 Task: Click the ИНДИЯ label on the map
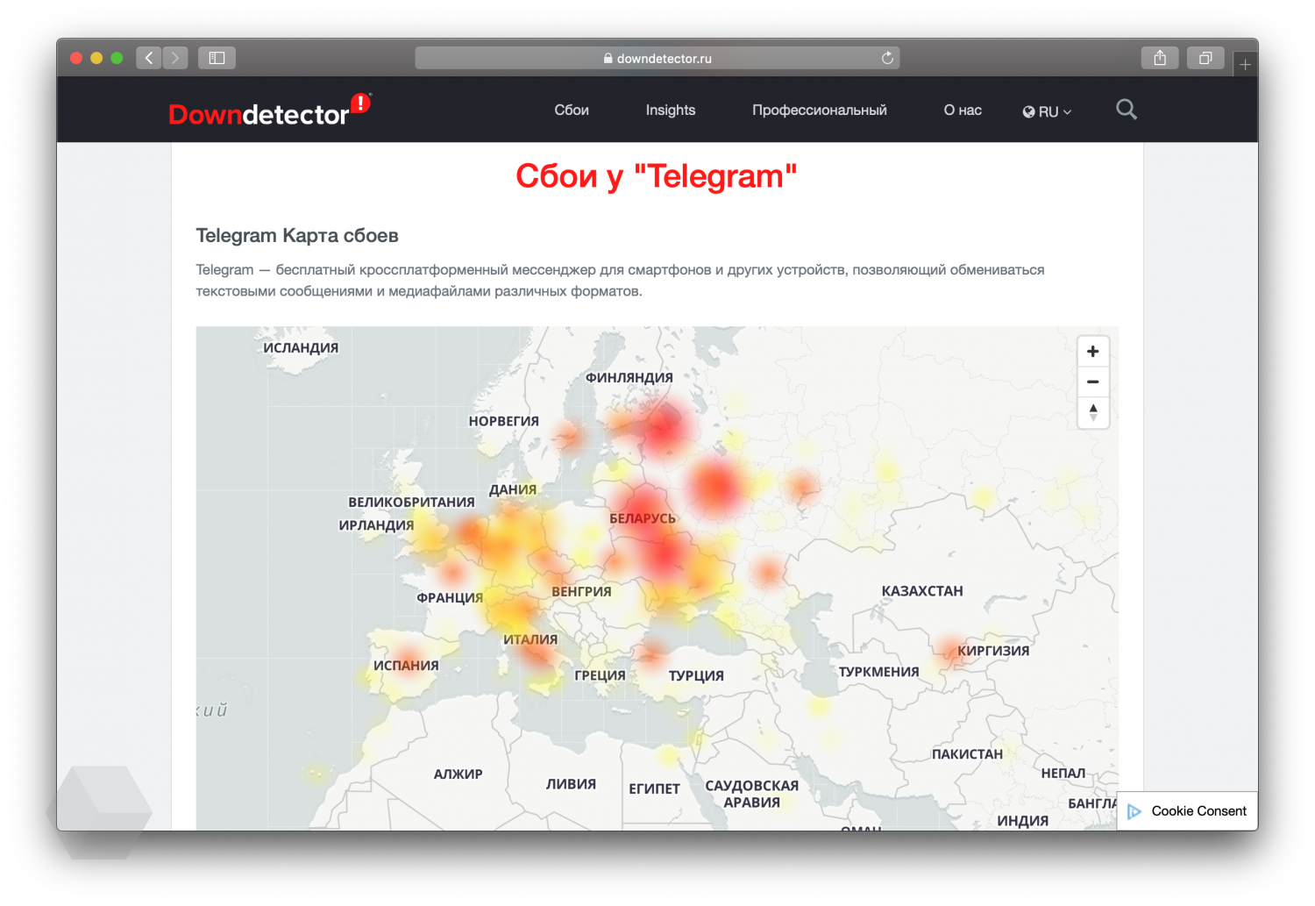point(1022,820)
